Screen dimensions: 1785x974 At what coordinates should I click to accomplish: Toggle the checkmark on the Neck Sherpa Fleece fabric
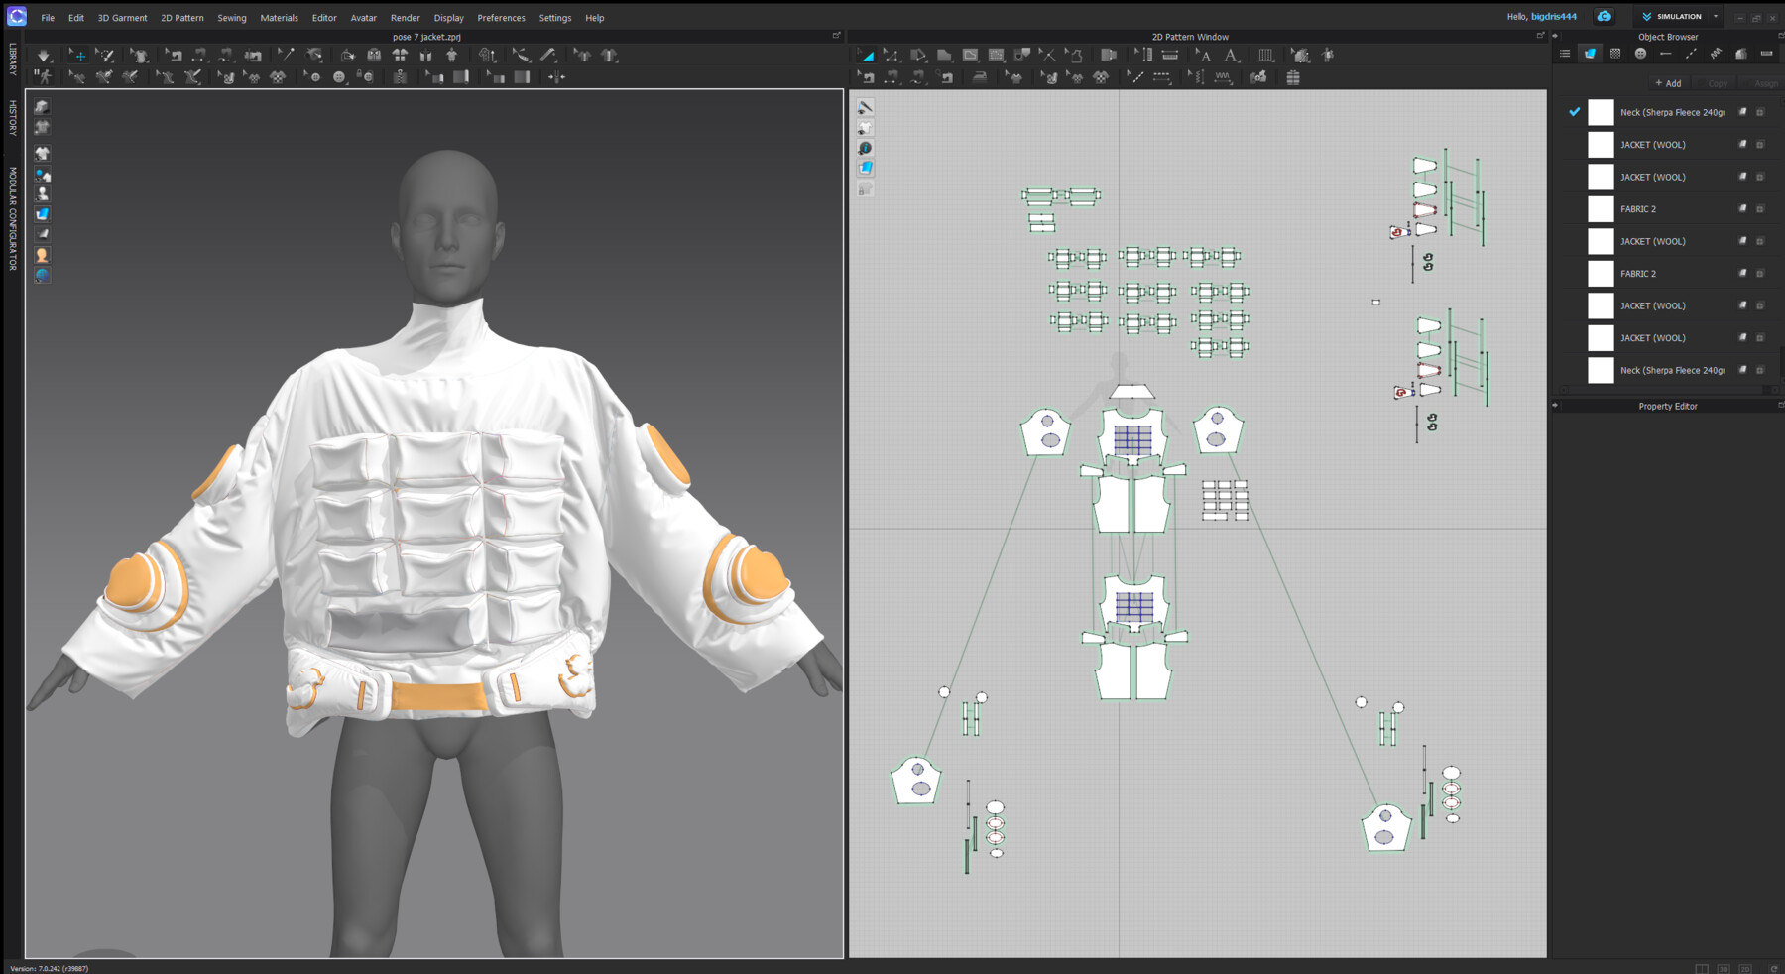(x=1574, y=112)
